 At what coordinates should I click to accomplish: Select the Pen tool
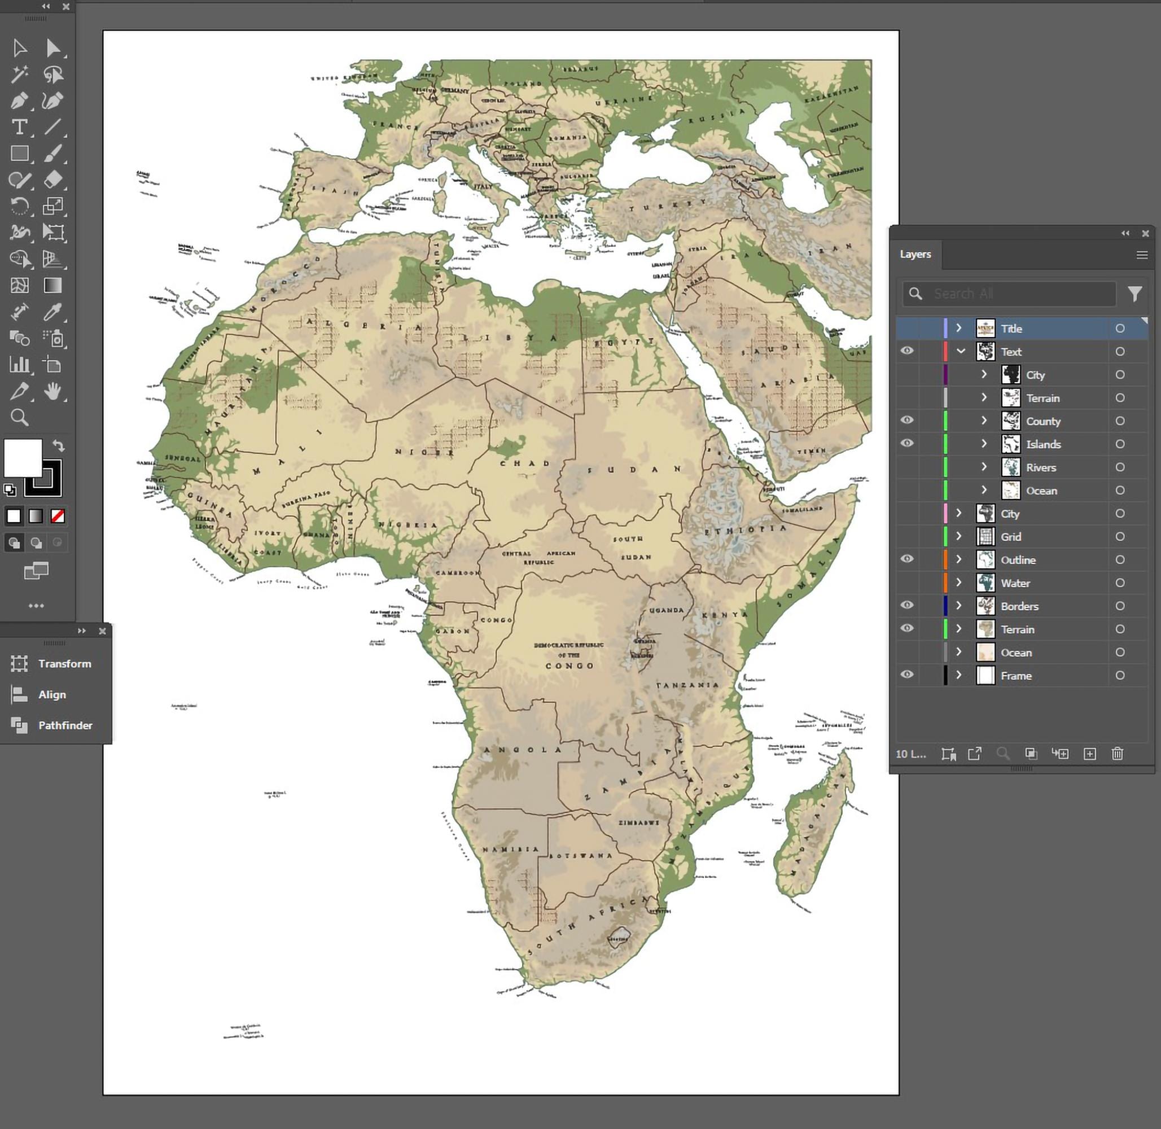click(20, 101)
